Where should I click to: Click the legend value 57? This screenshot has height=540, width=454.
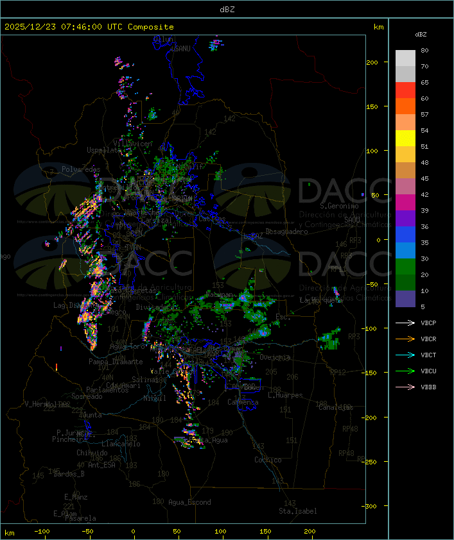click(424, 114)
